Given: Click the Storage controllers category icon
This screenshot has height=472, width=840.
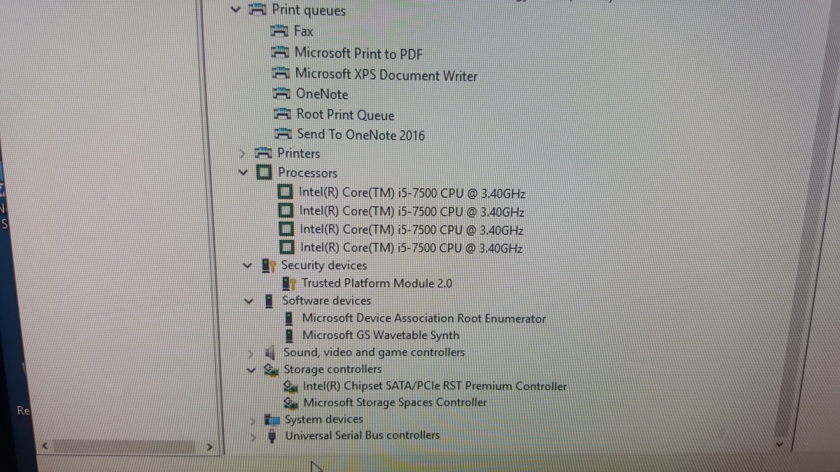Looking at the screenshot, I should click(272, 370).
